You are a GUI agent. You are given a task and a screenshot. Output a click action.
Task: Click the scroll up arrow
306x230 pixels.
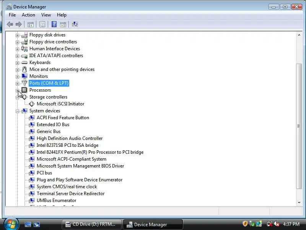pos(299,35)
